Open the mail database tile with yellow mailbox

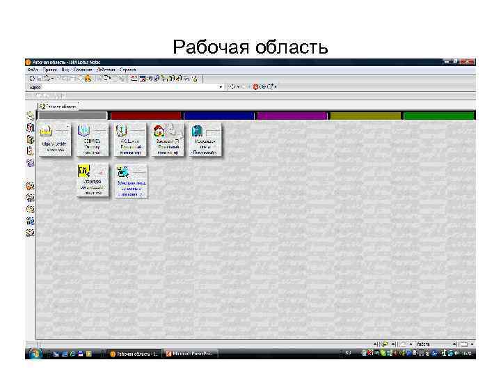click(55, 139)
